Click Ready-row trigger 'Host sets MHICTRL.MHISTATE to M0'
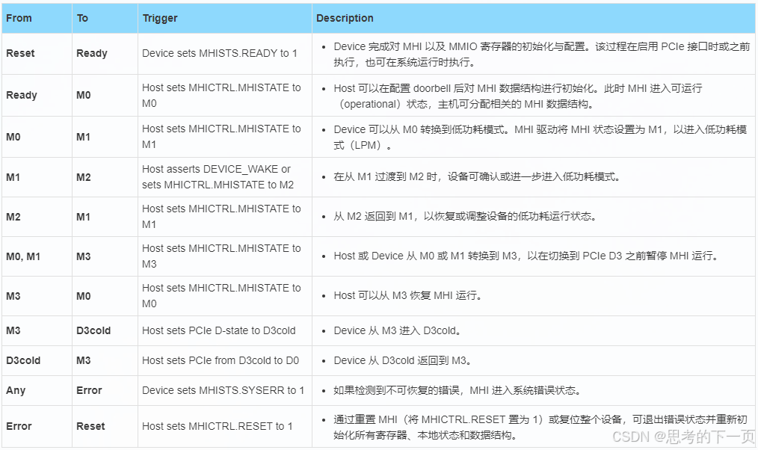758x450 pixels. [221, 95]
